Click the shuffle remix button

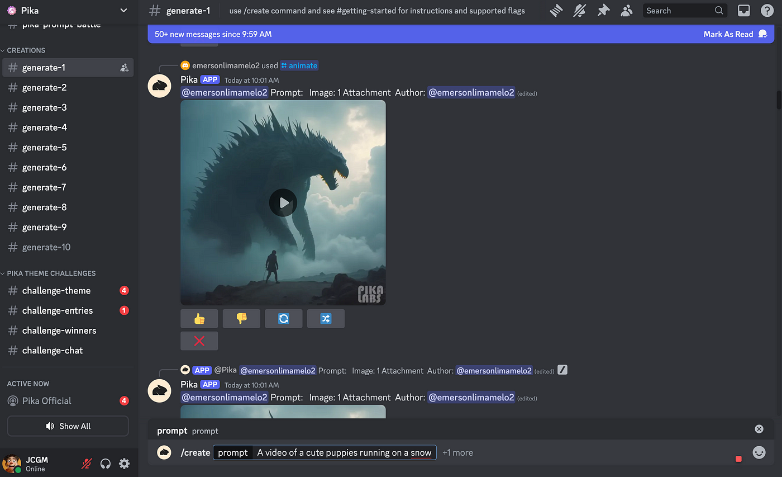tap(326, 318)
